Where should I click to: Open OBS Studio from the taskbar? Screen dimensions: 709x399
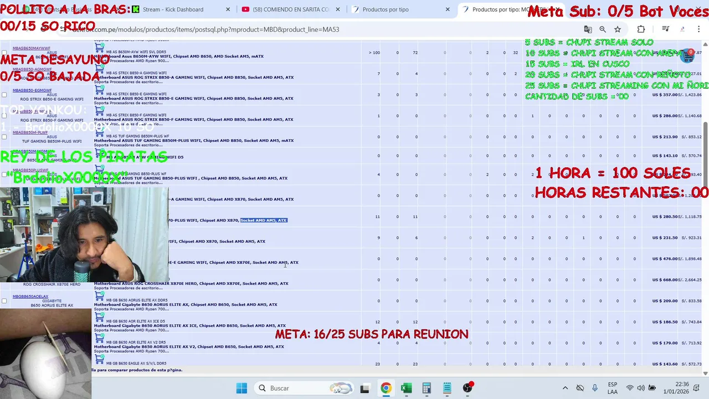pyautogui.click(x=467, y=388)
